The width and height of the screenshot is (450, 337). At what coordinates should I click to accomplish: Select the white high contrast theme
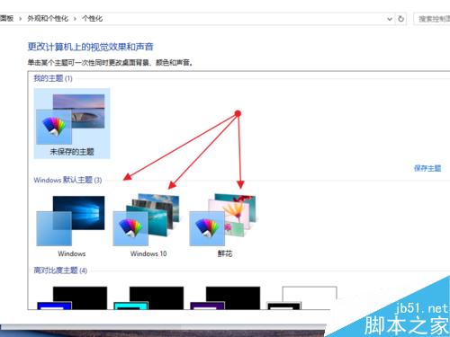pos(301,297)
